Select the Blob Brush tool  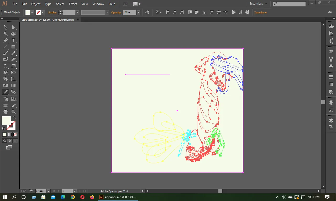[x=6, y=60]
